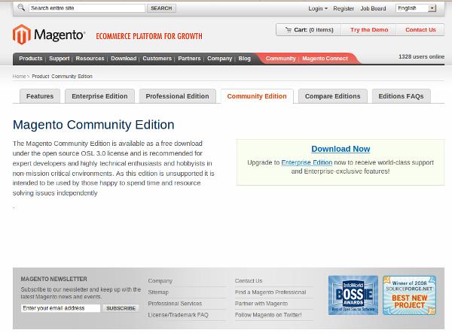Image resolution: width=452 pixels, height=333 pixels.
Task: Open the Resources menu
Action: (90, 59)
